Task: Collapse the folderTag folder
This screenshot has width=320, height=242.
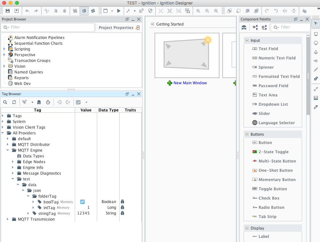Action: click(x=28, y=196)
